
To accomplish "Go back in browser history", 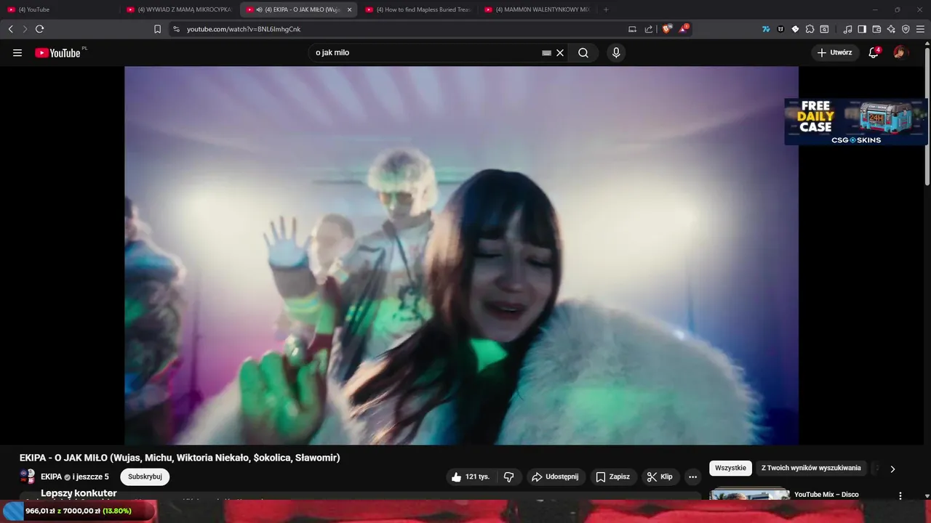I will [x=10, y=29].
